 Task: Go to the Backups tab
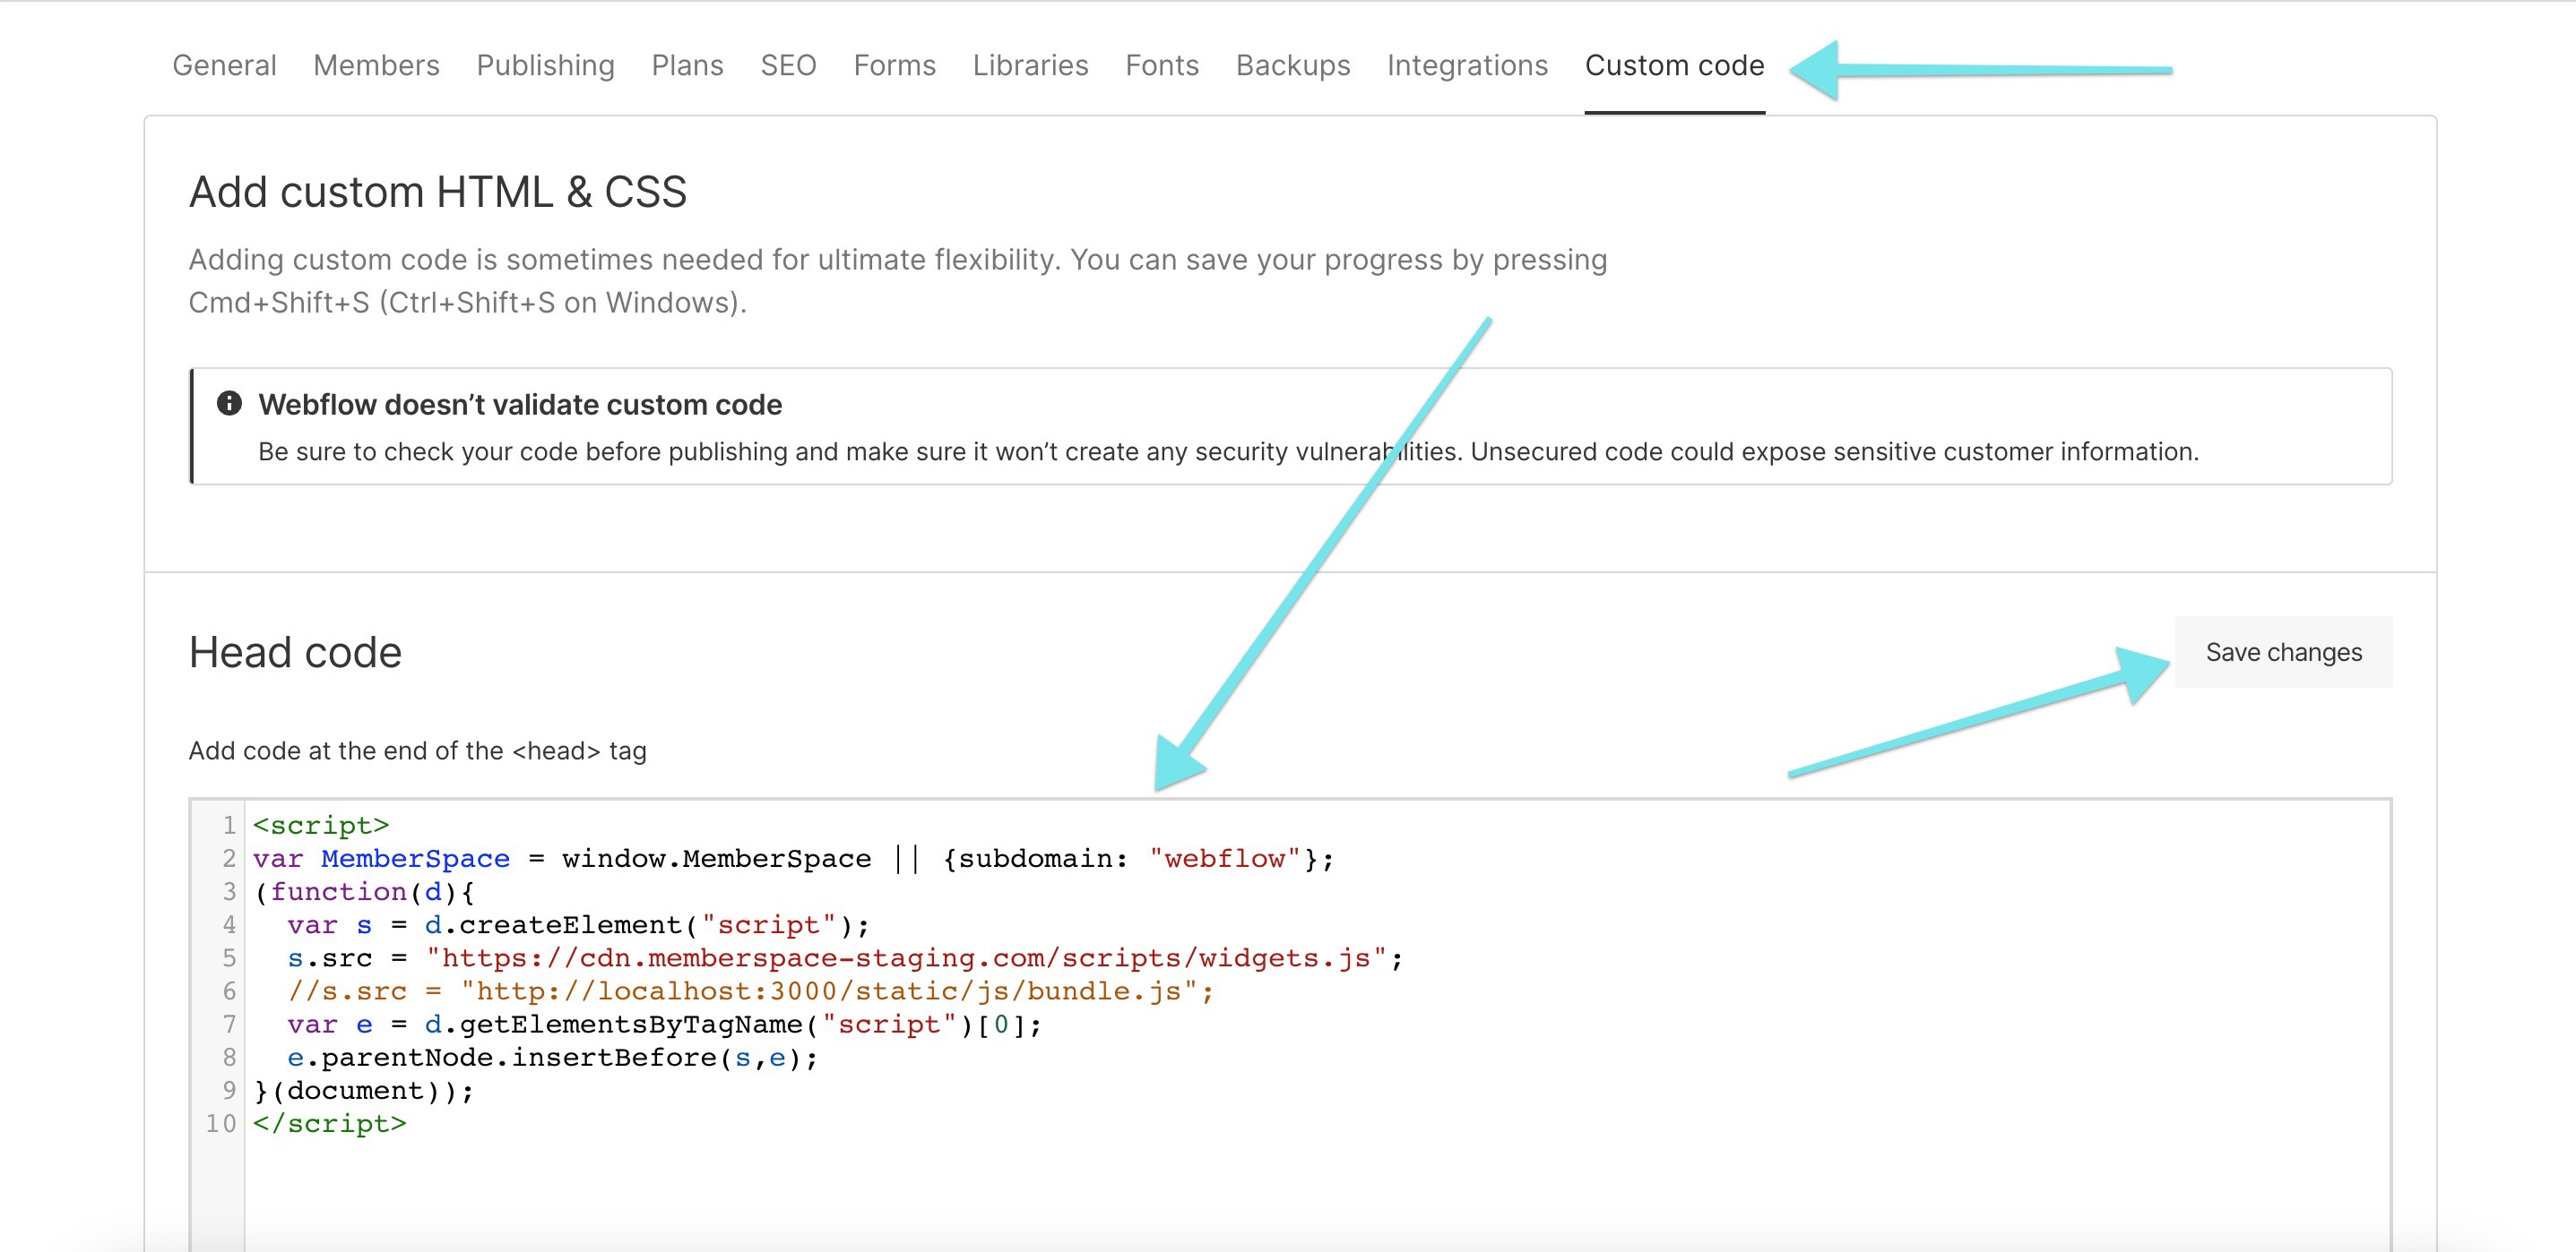click(x=1292, y=66)
